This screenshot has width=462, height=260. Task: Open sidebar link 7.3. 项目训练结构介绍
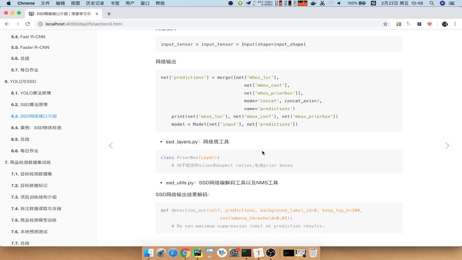click(x=34, y=197)
